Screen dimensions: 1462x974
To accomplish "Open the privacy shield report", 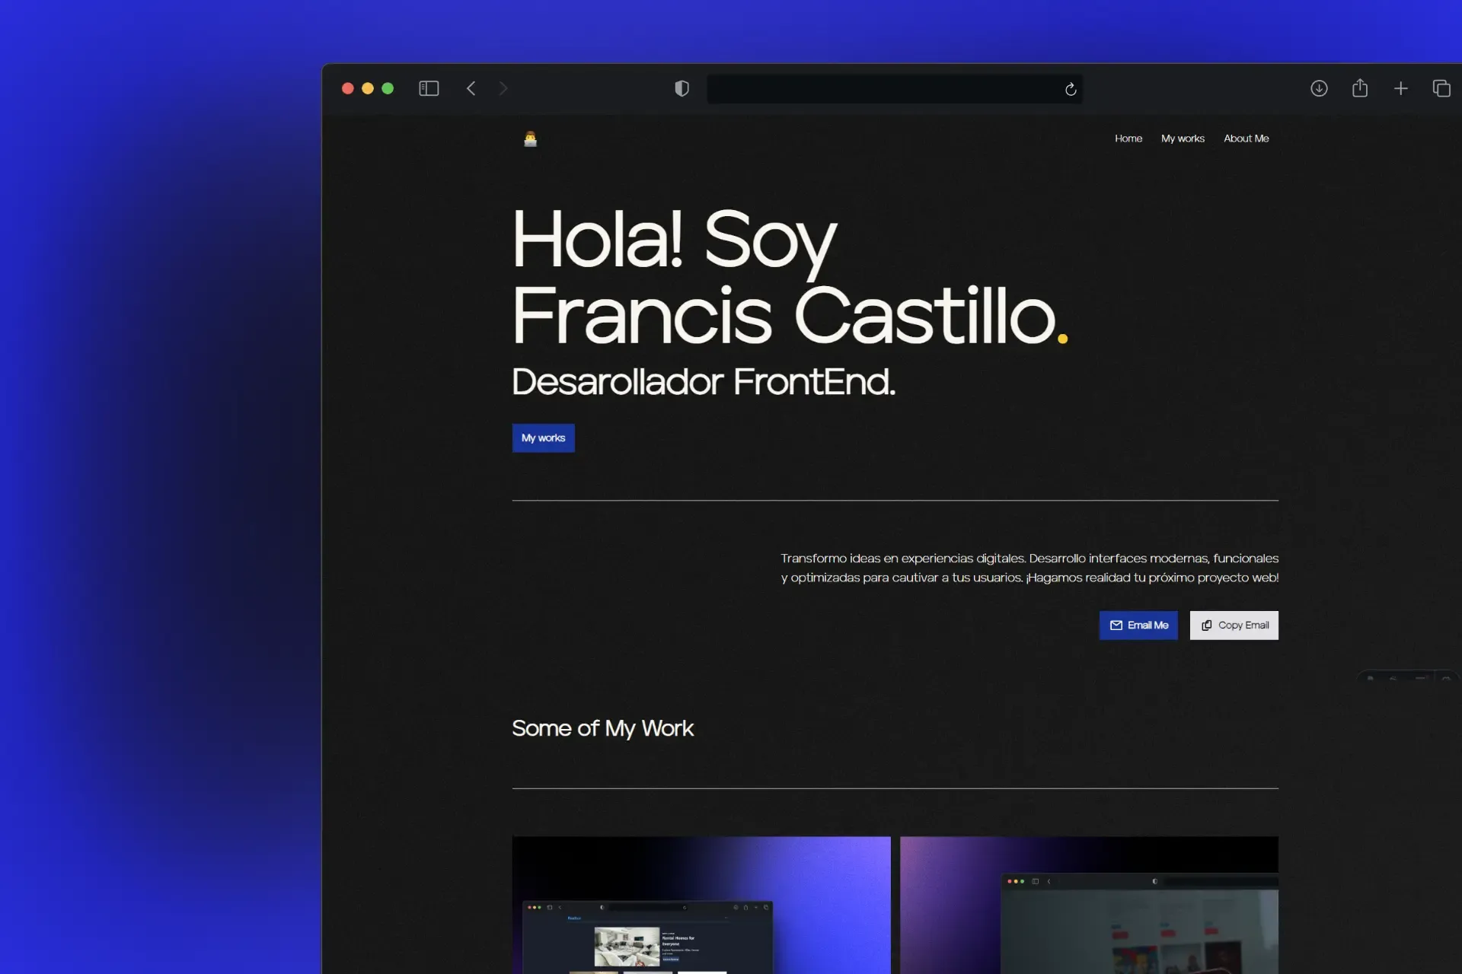I will pyautogui.click(x=682, y=88).
